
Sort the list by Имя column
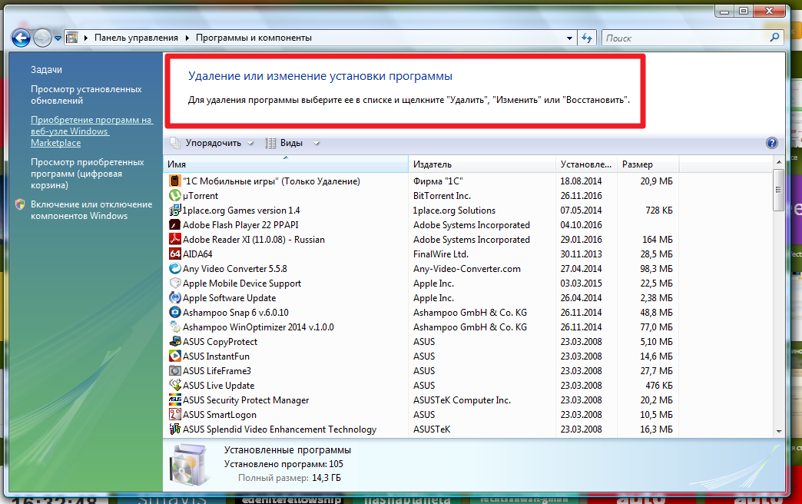click(x=286, y=164)
